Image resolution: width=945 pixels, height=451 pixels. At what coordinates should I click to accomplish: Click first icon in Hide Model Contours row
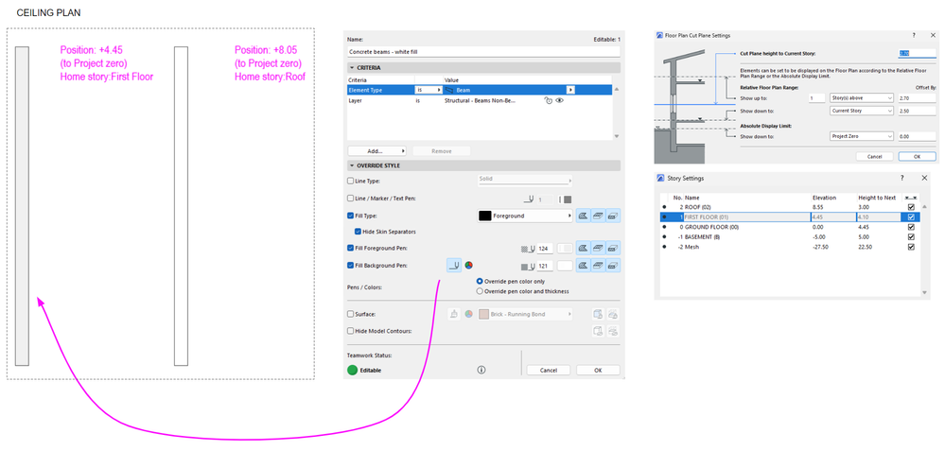598,331
